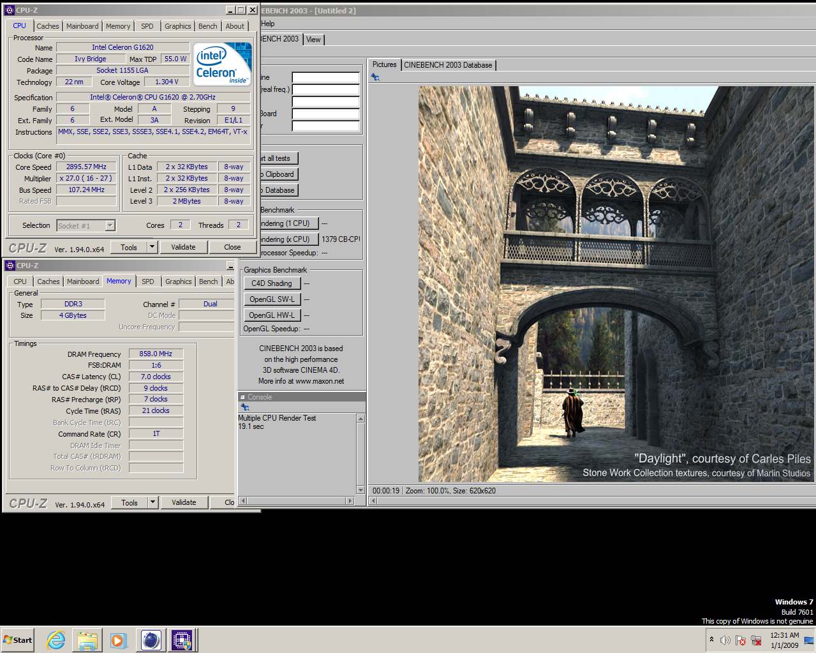
Task: Open the Action Center flag tray icon
Action: 741,640
